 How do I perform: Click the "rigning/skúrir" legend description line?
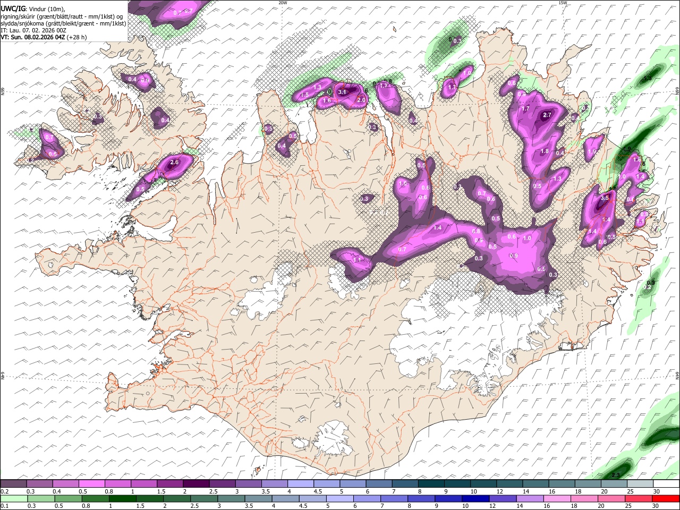[x=62, y=16]
